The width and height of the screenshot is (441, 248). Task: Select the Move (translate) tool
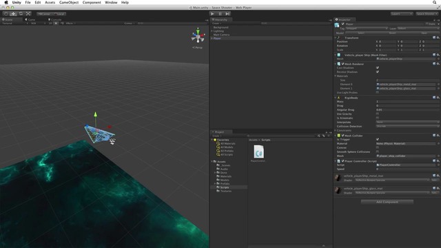click(13, 14)
